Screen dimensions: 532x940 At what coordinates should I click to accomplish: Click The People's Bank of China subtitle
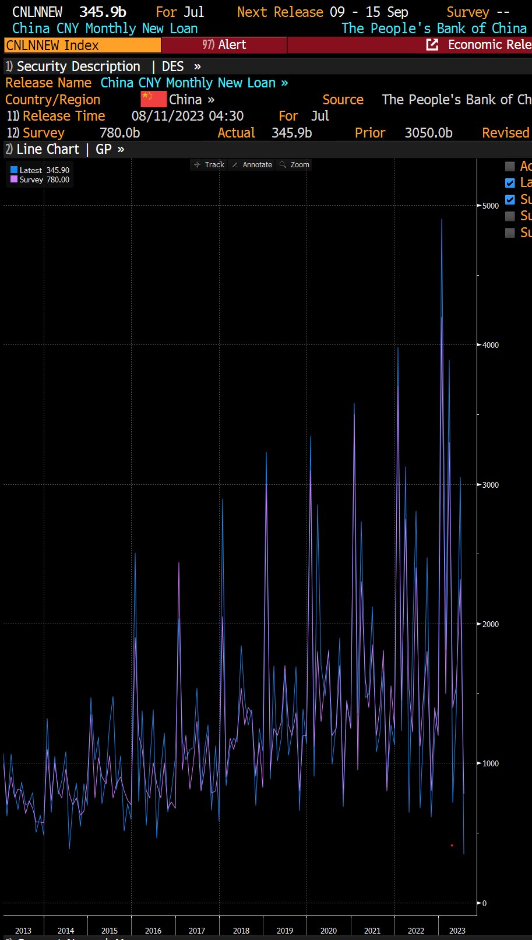pyautogui.click(x=434, y=29)
